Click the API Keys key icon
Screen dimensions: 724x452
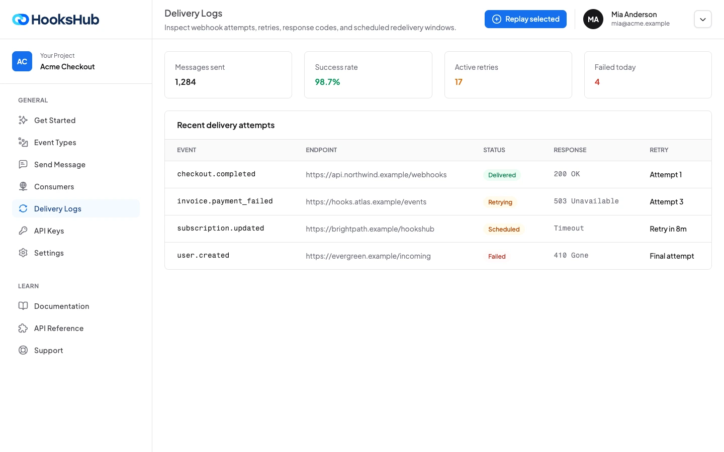23,231
